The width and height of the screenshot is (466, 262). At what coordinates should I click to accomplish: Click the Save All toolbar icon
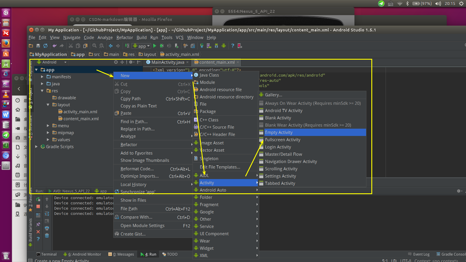pyautogui.click(x=38, y=46)
